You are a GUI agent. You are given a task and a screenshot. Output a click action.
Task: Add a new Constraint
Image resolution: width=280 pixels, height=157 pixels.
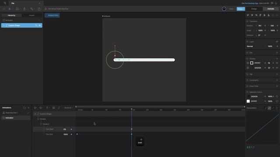click(x=277, y=80)
